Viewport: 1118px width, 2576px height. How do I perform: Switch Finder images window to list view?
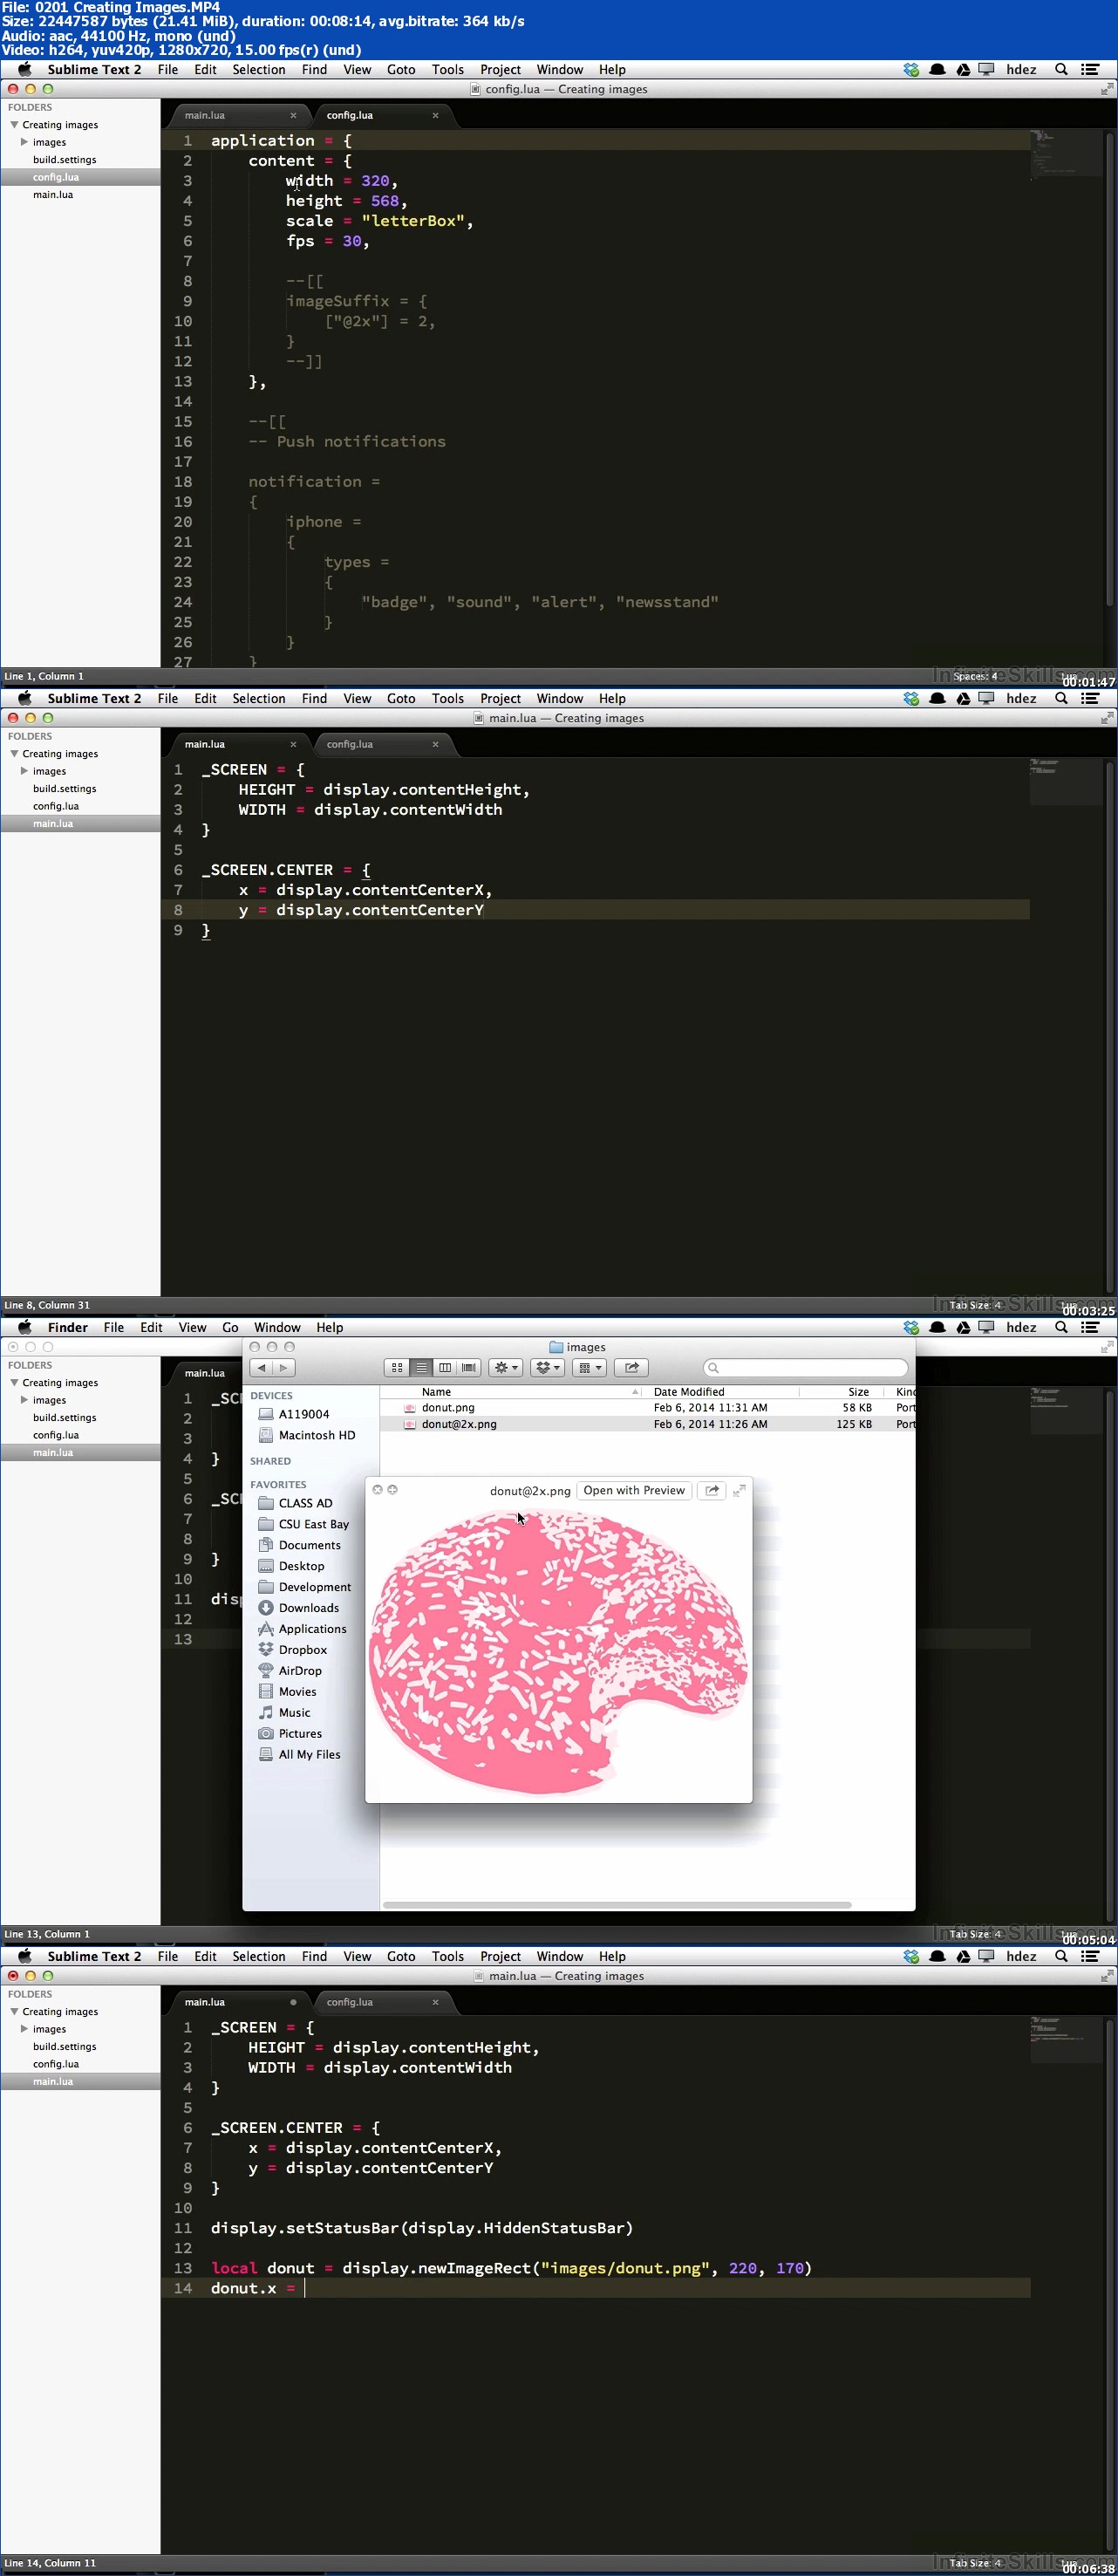coord(421,1367)
